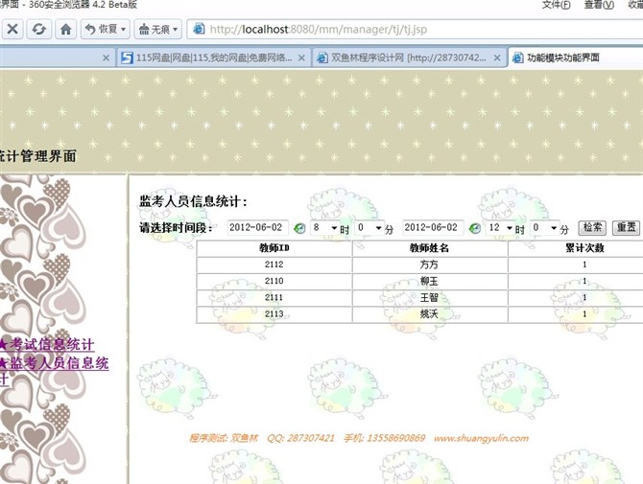
Task: Click the browser stop loading X button
Action: 12,29
